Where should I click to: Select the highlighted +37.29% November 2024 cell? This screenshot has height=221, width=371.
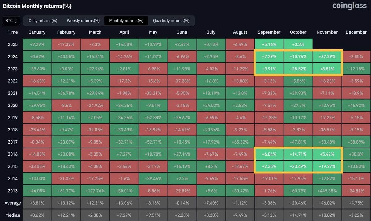coord(327,56)
